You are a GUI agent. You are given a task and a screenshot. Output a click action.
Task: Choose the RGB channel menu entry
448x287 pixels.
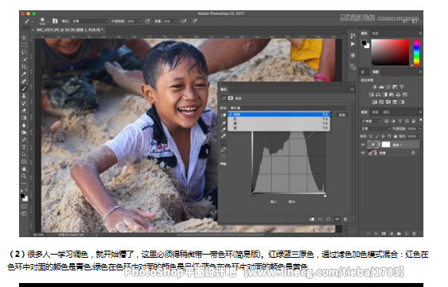pyautogui.click(x=279, y=115)
